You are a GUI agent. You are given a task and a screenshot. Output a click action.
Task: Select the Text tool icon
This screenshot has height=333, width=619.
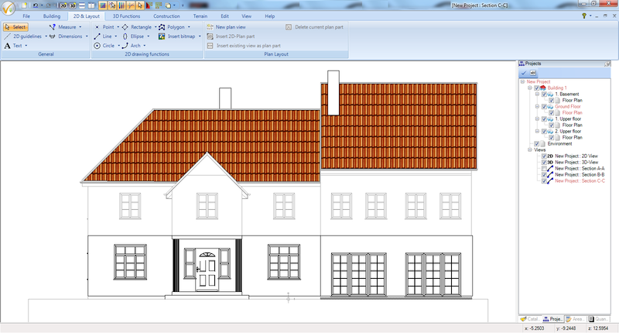tap(7, 46)
